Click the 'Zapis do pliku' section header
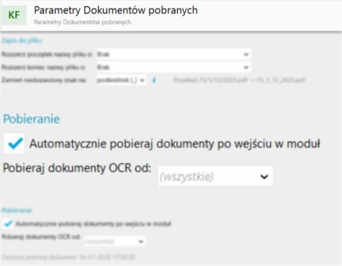Viewport: 342px width, 266px height. 21,40
